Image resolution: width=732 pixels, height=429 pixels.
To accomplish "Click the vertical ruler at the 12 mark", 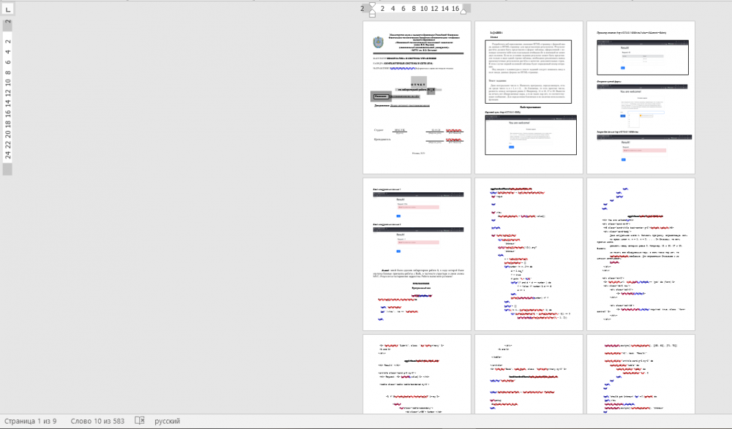I will [x=8, y=94].
